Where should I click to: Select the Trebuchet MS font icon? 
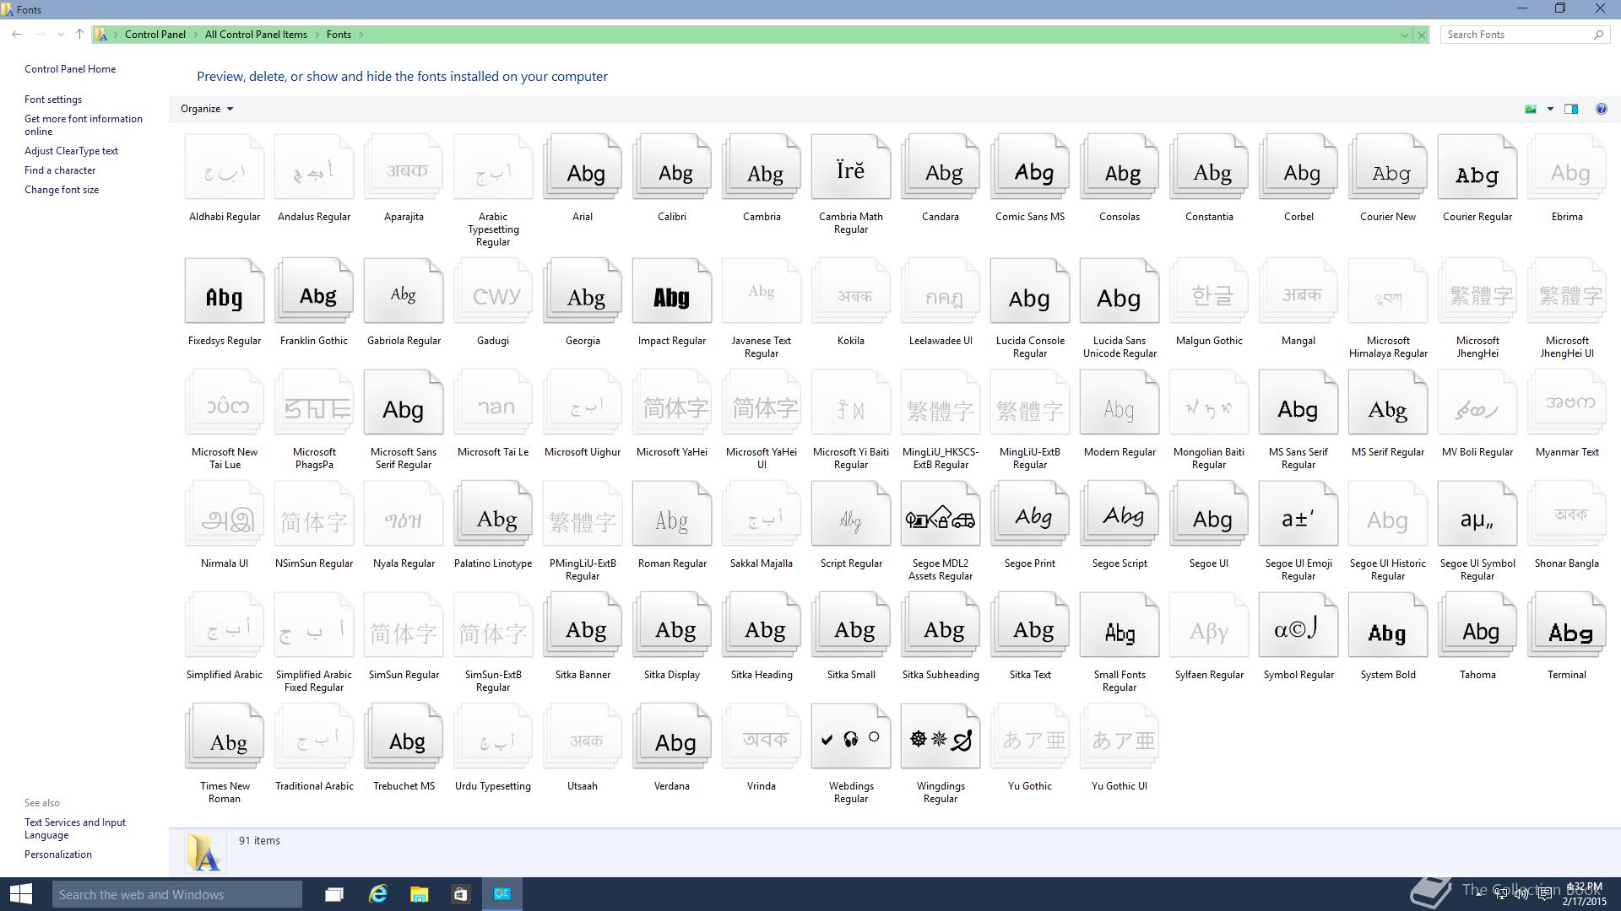pyautogui.click(x=404, y=736)
